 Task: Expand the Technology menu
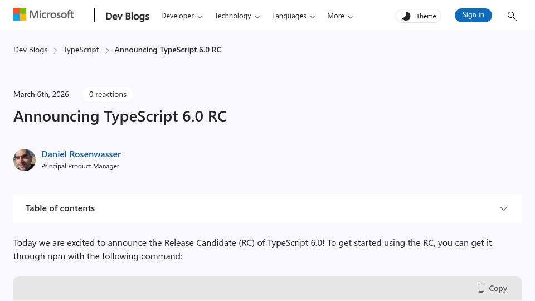click(237, 16)
